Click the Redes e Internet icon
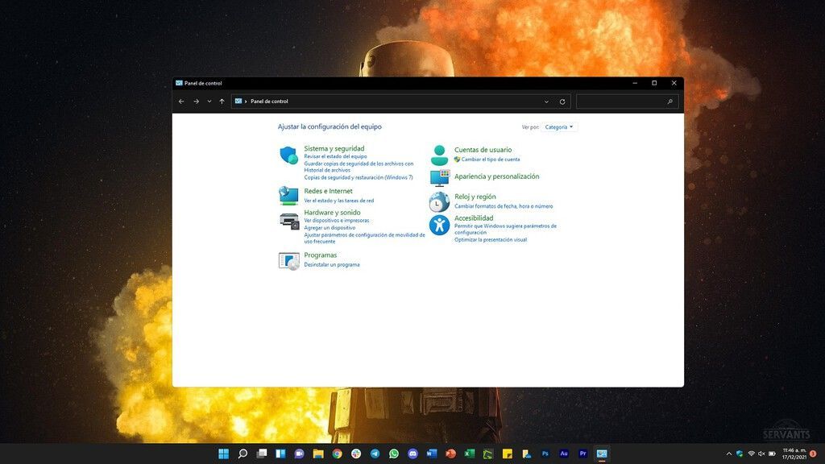This screenshot has height=464, width=825. [288, 196]
